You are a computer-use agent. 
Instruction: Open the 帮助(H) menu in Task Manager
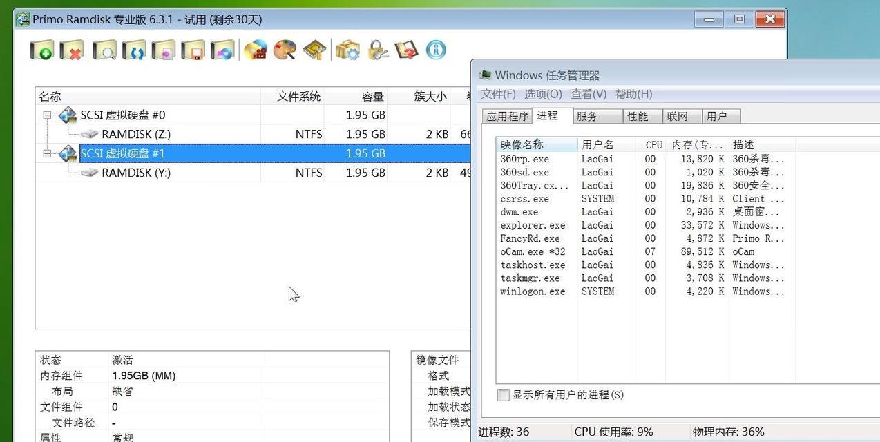[x=633, y=94]
